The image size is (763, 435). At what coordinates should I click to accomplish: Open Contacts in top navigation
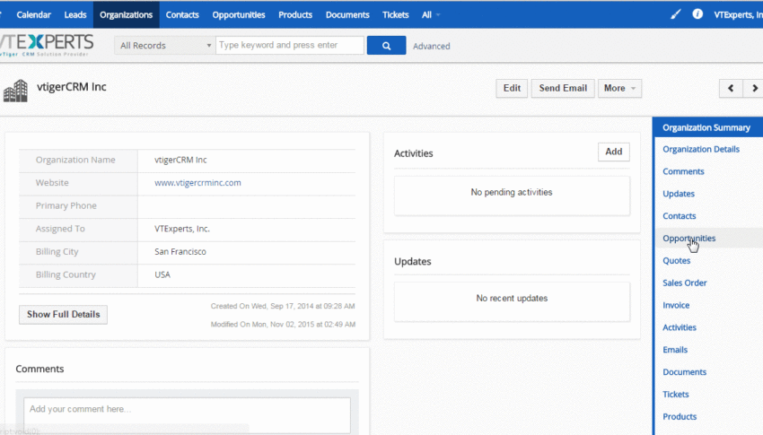click(182, 15)
